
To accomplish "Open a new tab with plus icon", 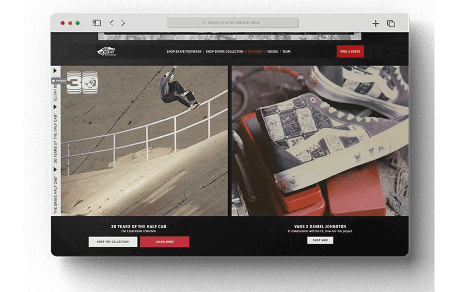I will pyautogui.click(x=376, y=23).
